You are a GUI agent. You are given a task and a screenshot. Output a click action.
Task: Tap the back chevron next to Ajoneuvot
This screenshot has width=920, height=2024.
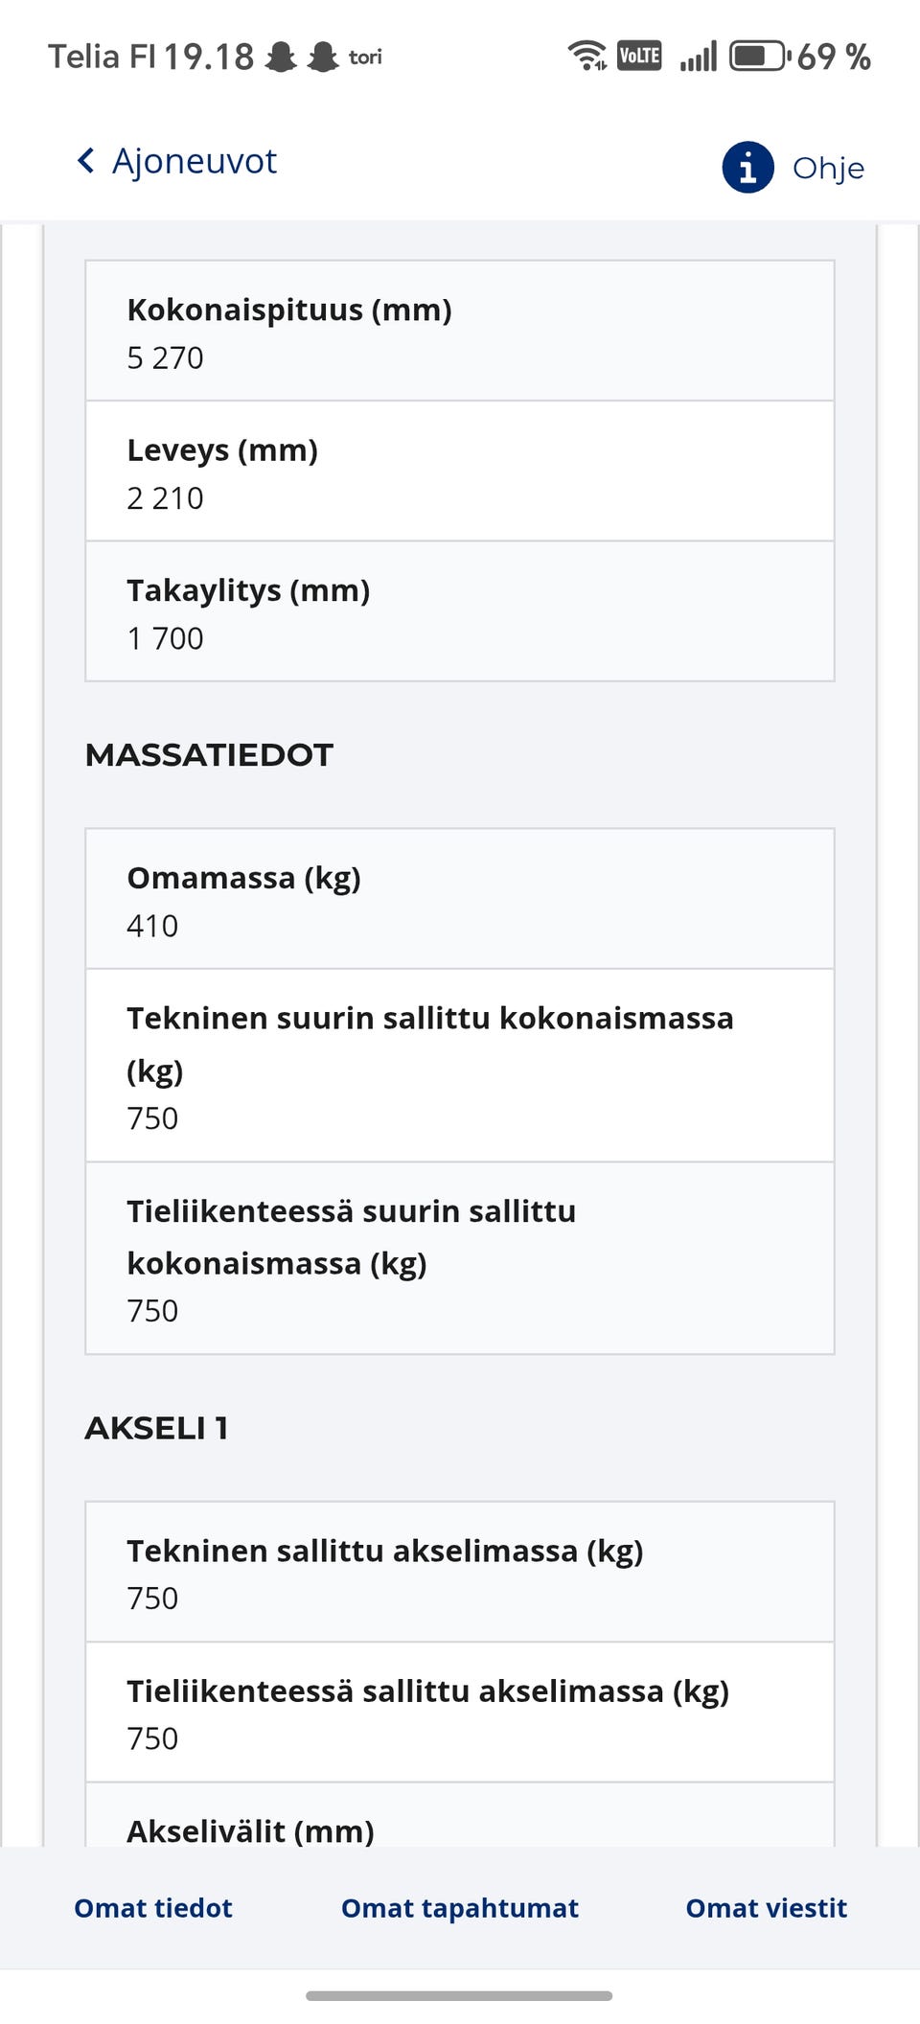point(86,161)
